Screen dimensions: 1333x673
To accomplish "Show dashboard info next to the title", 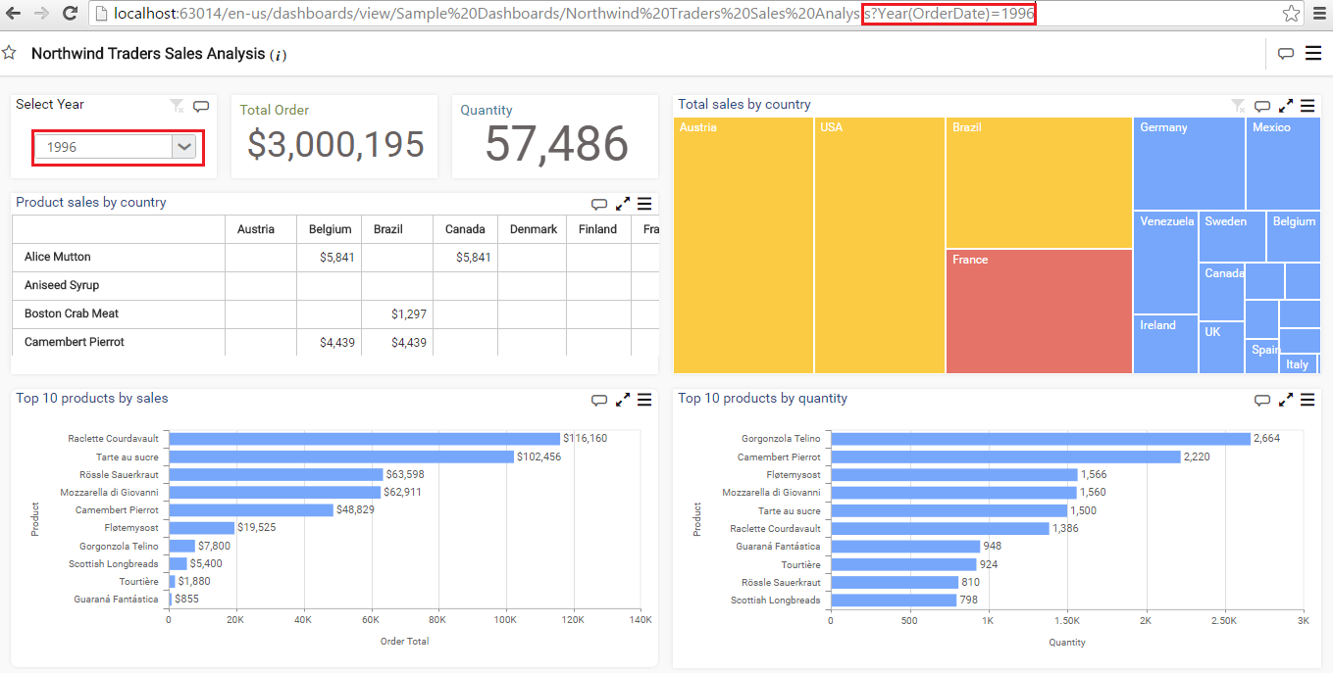I will (279, 55).
